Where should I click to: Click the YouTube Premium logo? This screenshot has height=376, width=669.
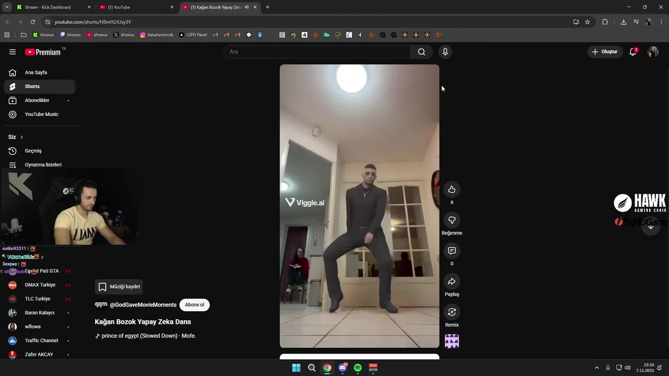point(43,52)
